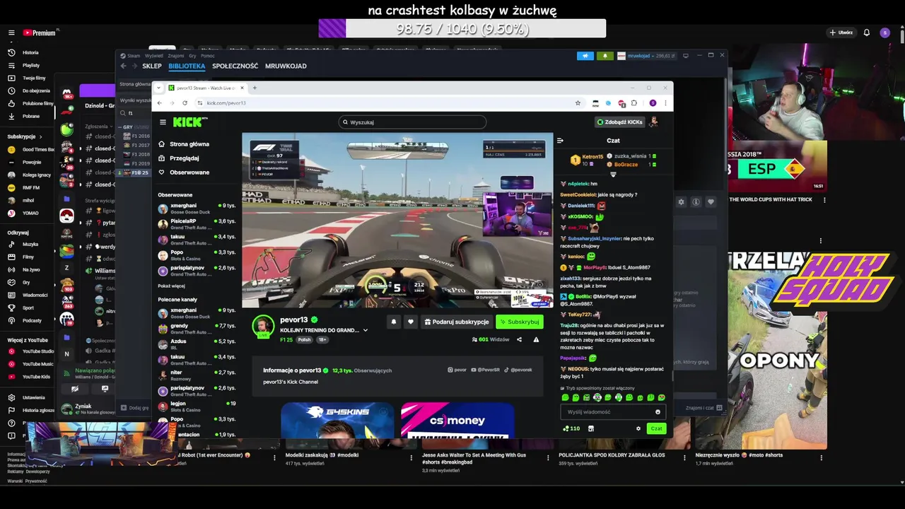Report the stream with warning icon
The height and width of the screenshot is (509, 905).
(x=536, y=340)
